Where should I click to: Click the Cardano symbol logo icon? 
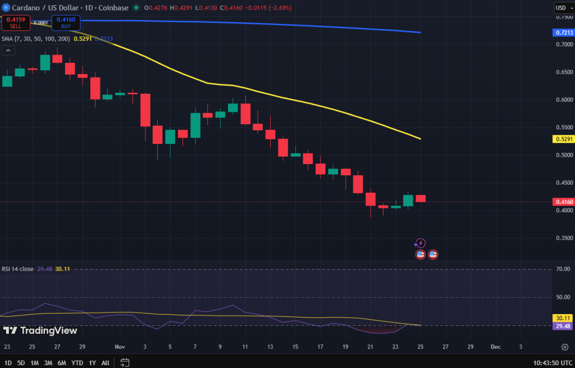(6, 7)
